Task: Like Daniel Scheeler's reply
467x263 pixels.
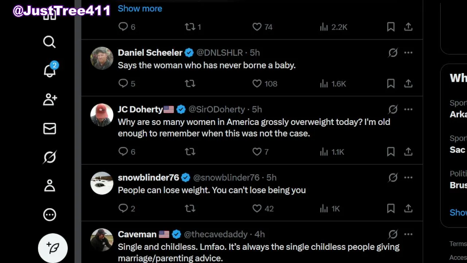Action: click(257, 84)
